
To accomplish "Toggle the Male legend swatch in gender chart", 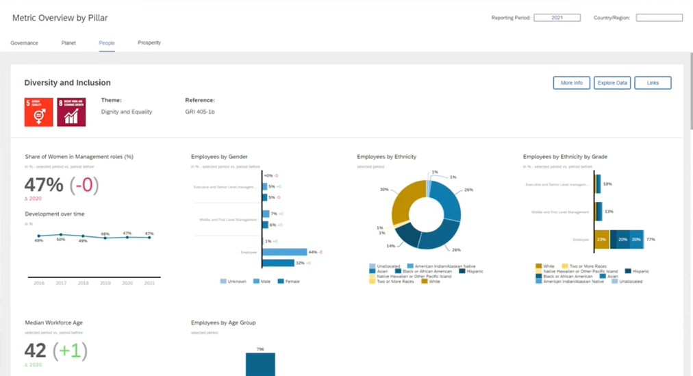I will pyautogui.click(x=256, y=281).
